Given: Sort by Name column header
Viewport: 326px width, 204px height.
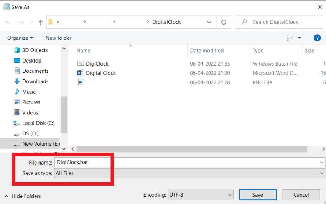Looking at the screenshot, I should click(x=84, y=51).
